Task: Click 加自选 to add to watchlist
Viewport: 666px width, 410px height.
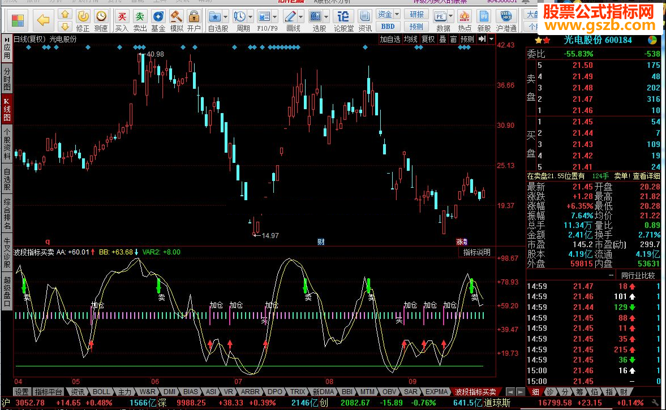Action: tap(390, 39)
